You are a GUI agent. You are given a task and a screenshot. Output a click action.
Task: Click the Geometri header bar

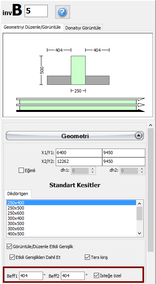coord(75,136)
